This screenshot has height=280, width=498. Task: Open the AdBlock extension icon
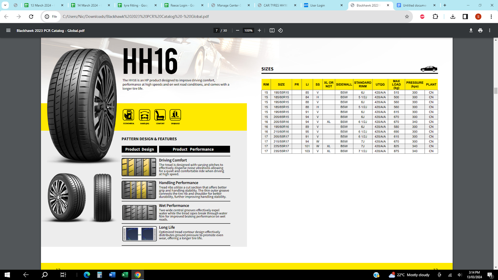[422, 16]
